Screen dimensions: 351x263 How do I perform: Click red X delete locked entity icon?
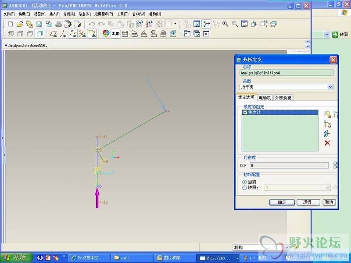(x=327, y=143)
